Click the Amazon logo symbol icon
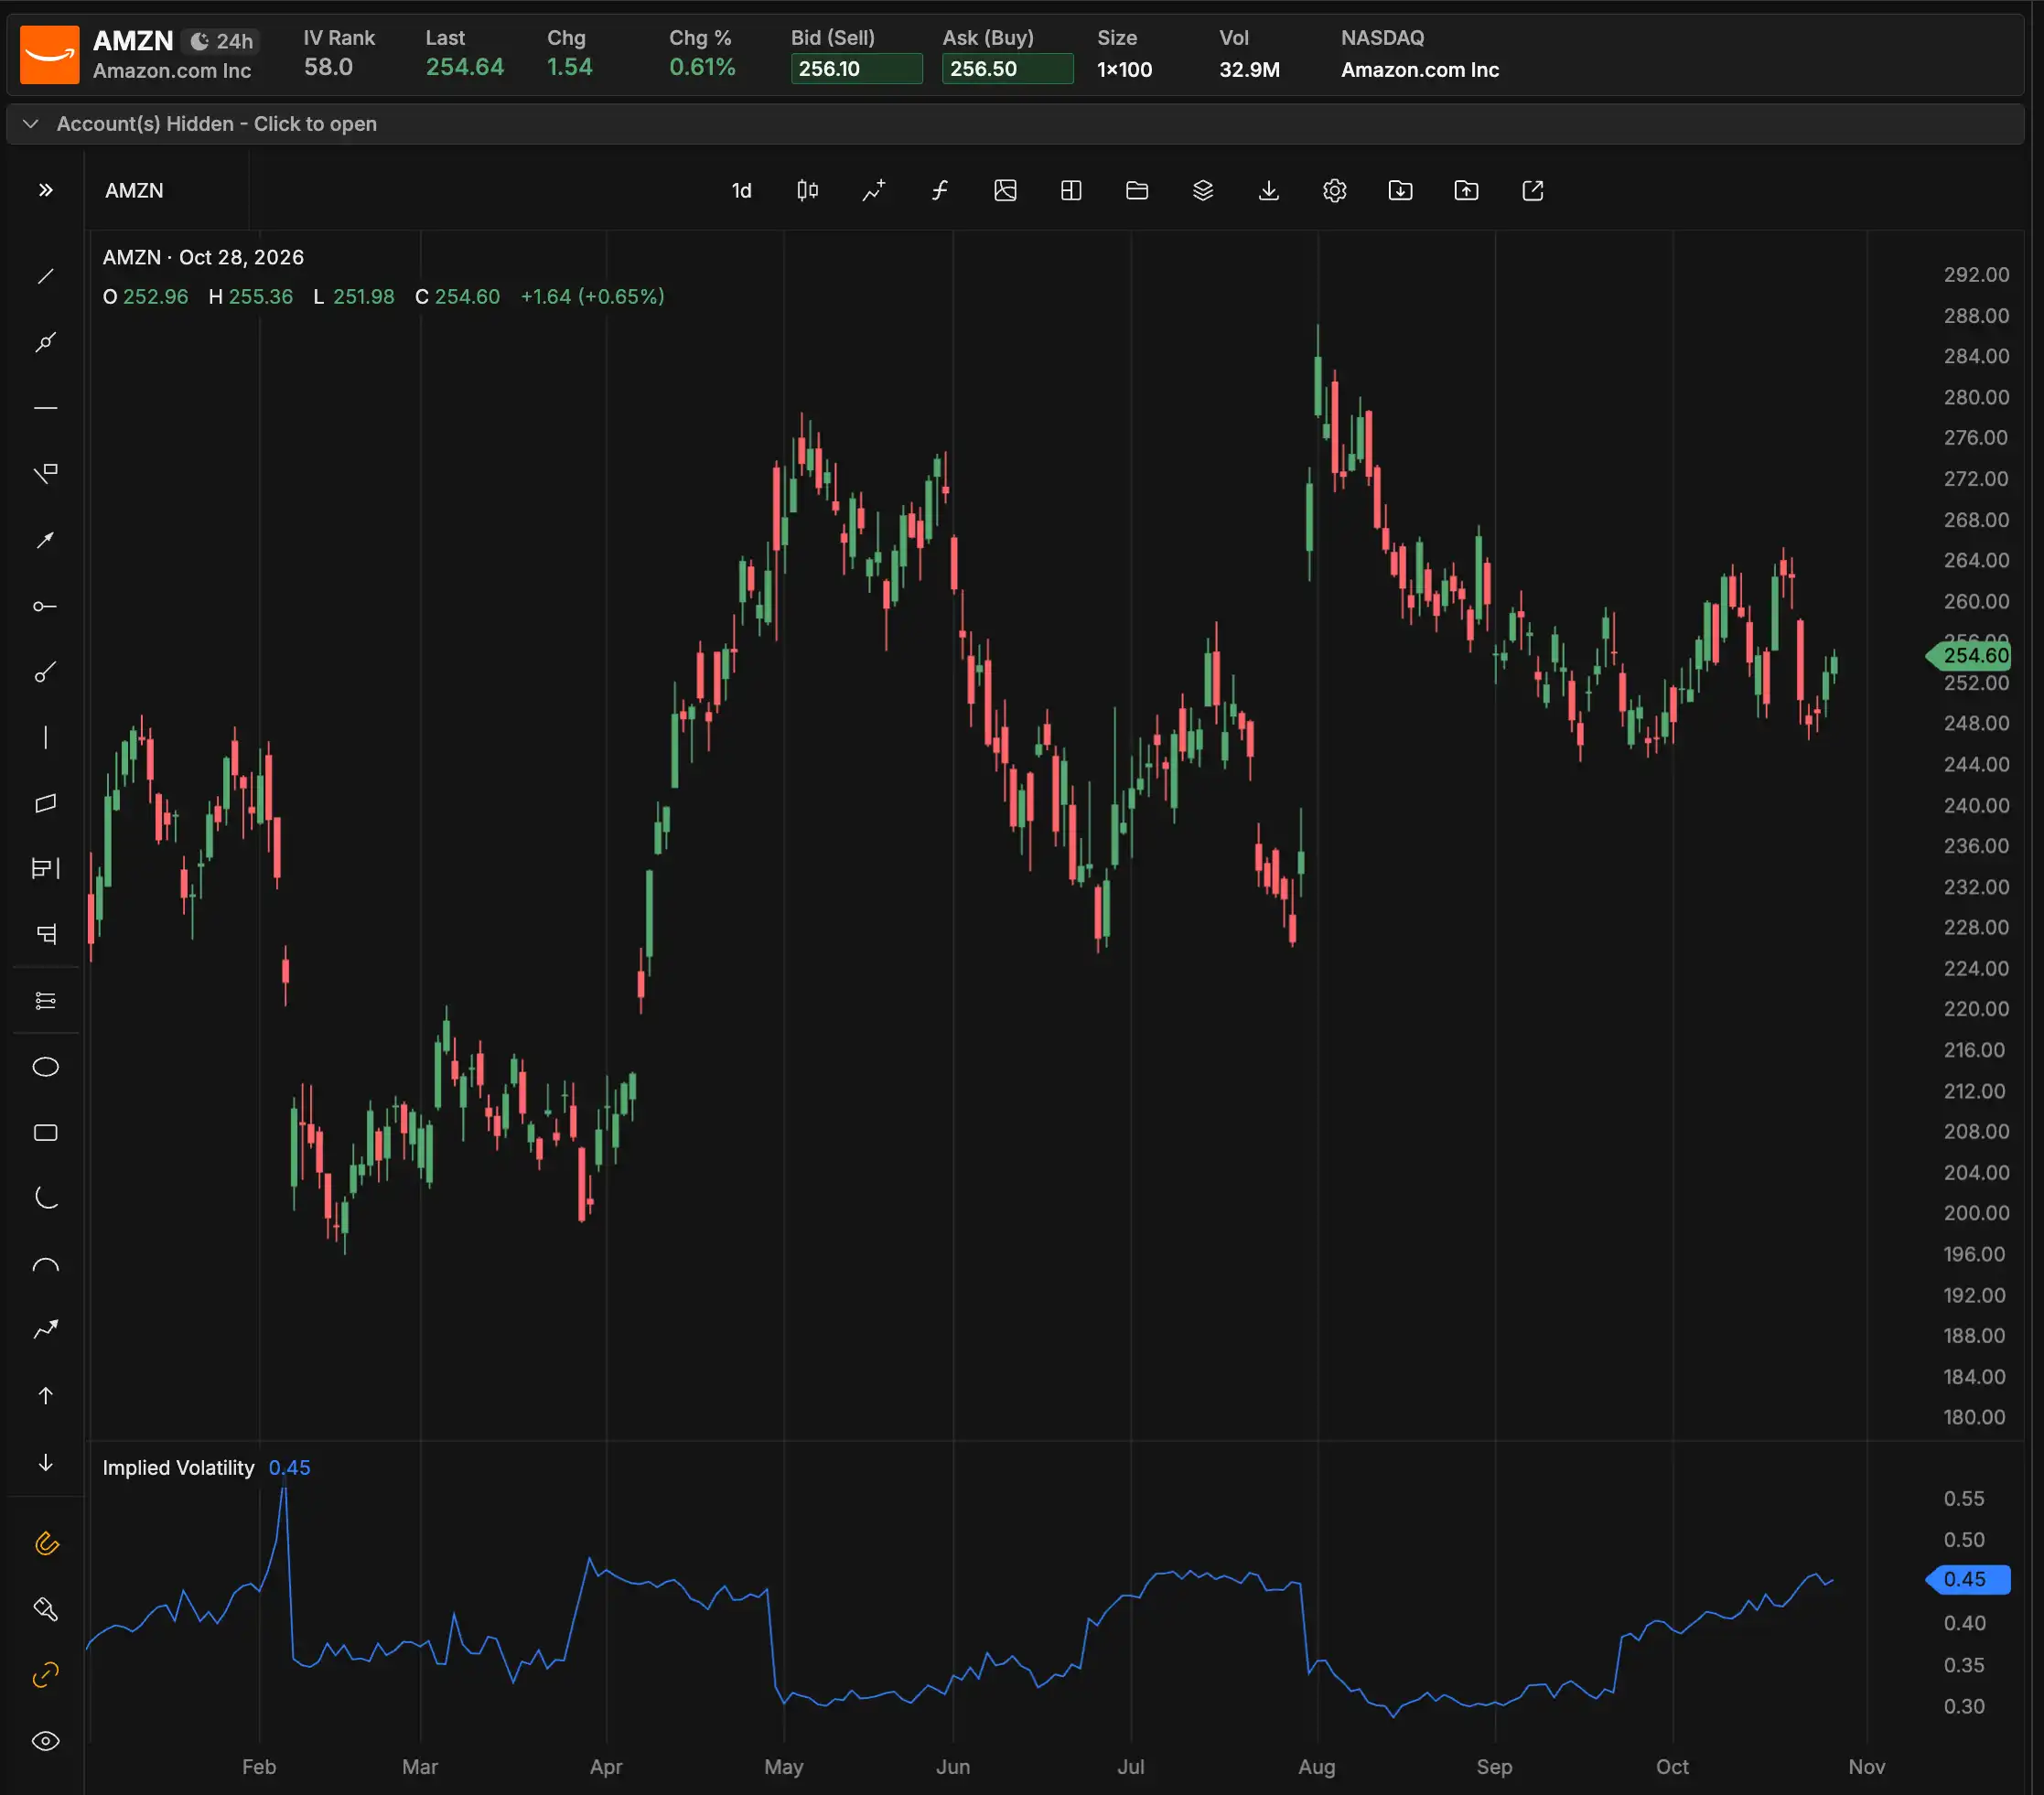2044x1795 pixels. [x=49, y=55]
